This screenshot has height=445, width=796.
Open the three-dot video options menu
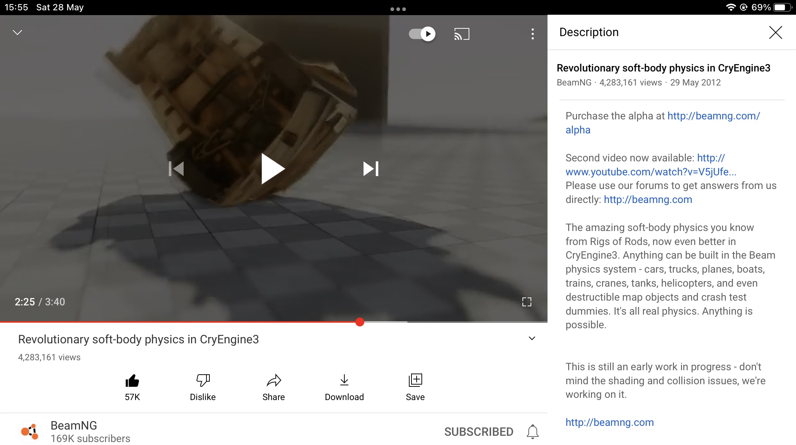532,34
